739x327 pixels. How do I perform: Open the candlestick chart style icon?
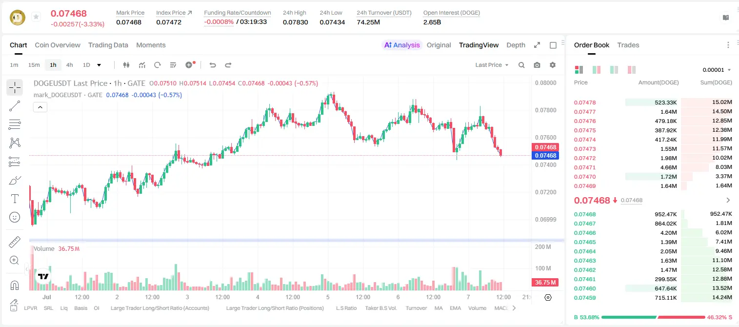click(x=127, y=65)
